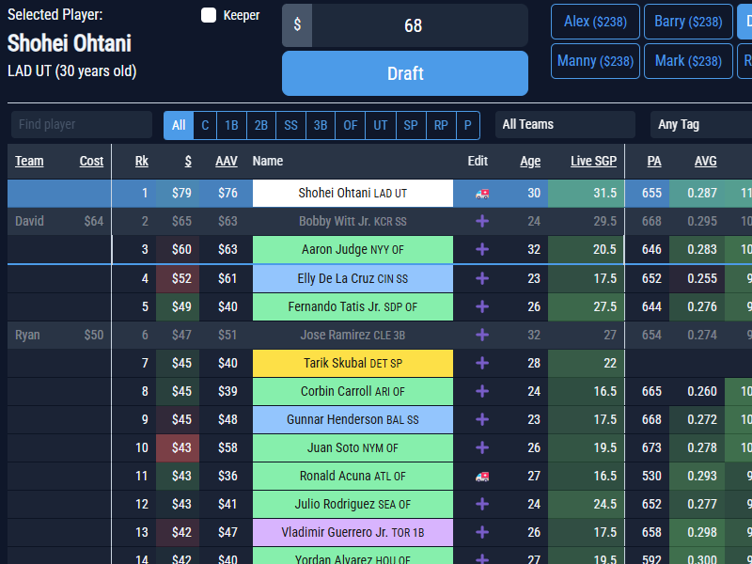Open the All Teams filter dropdown
This screenshot has height=564, width=752.
click(565, 125)
